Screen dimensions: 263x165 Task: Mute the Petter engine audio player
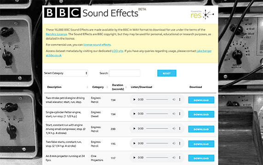(x=174, y=114)
